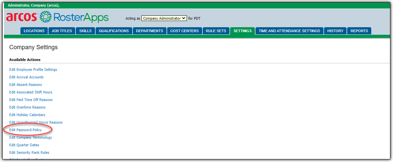This screenshot has height=162, width=393.
Task: Open Edit Accrual Accounts
Action: 26,77
